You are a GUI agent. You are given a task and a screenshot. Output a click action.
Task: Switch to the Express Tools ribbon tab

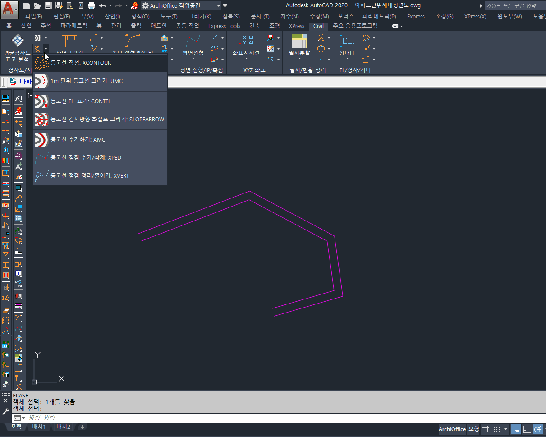(x=224, y=26)
